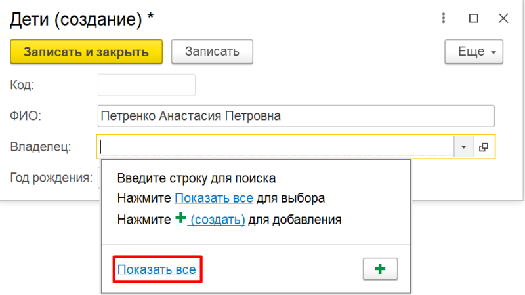Click the highlighted Показать все link at the bottom
The height and width of the screenshot is (295, 525).
156,269
